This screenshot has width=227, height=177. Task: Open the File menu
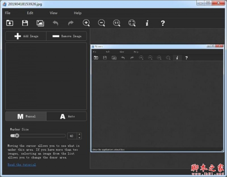(8, 13)
